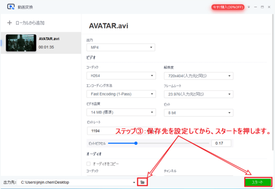Close the video converter window

point(269,7)
